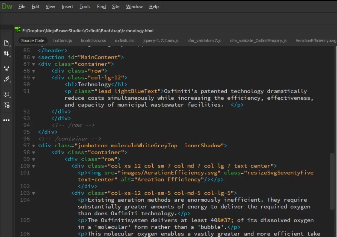Open the Help menu

[154, 7]
